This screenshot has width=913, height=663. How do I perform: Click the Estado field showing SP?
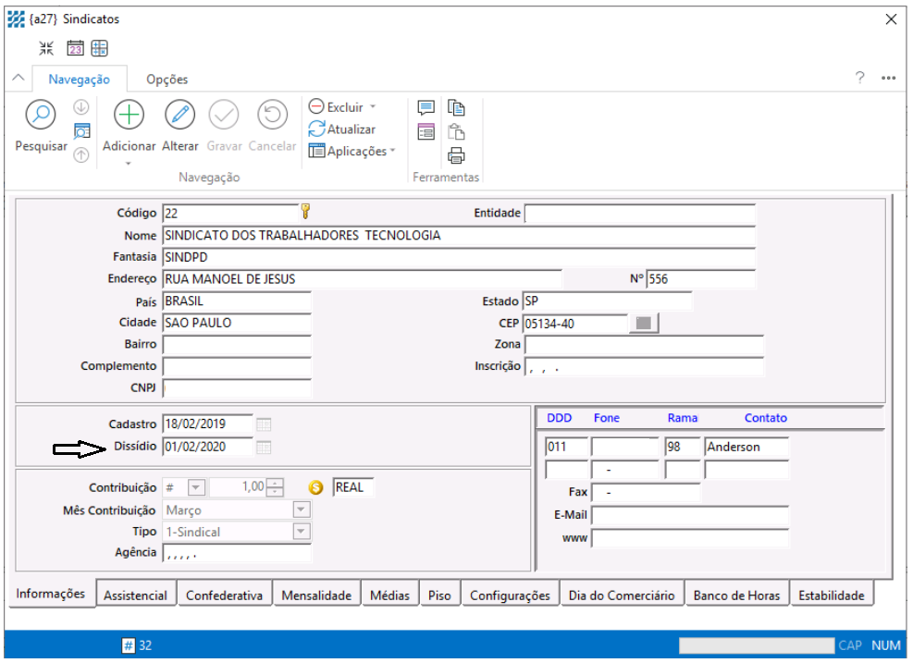pyautogui.click(x=608, y=301)
